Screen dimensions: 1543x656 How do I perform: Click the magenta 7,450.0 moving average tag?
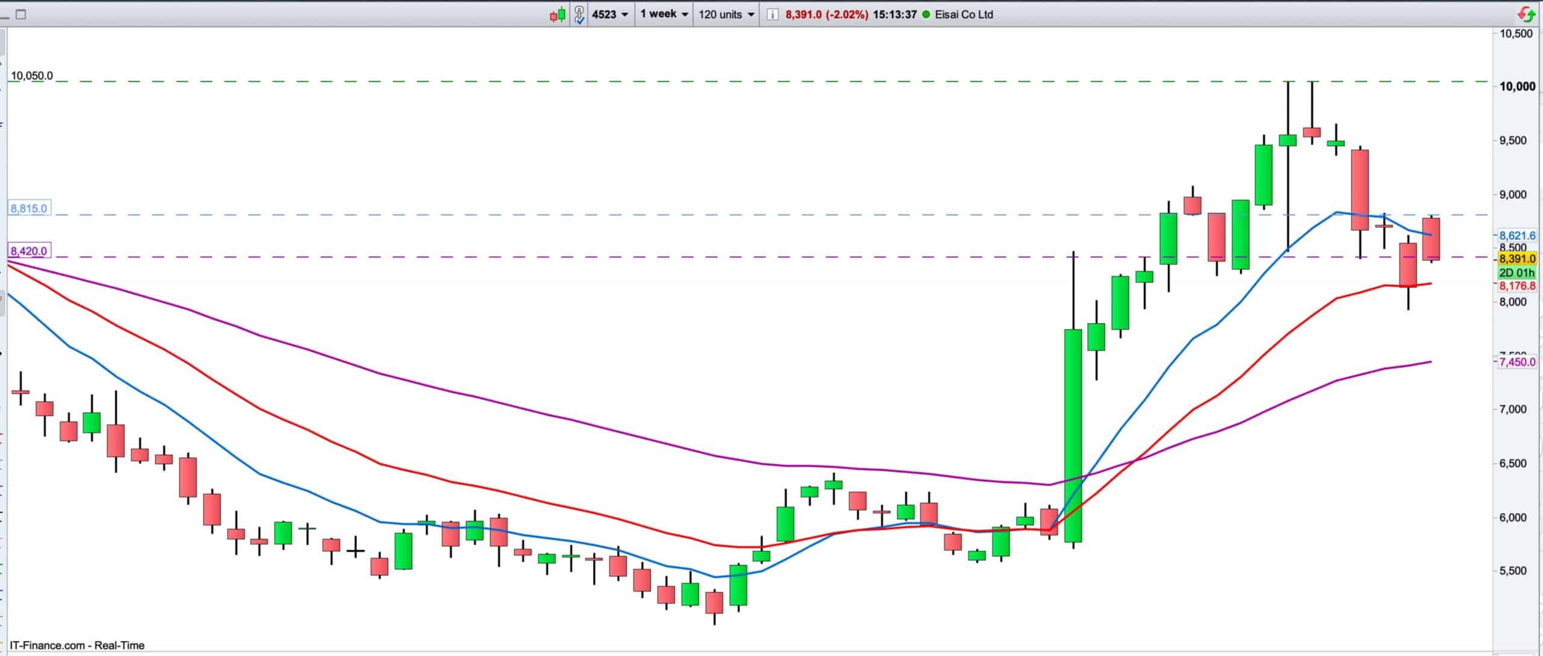coord(1517,362)
